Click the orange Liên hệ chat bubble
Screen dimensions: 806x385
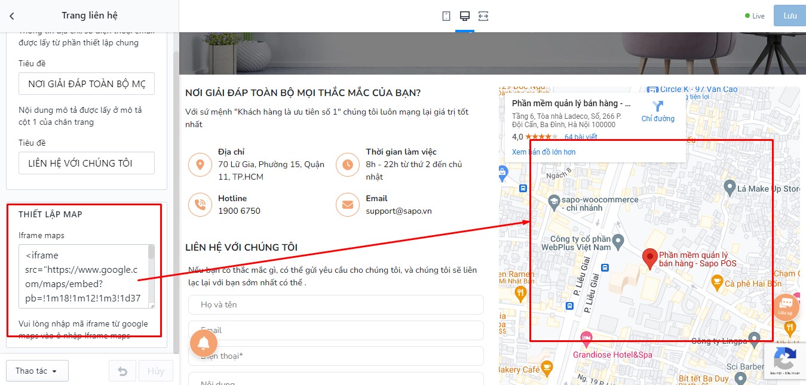[786, 307]
